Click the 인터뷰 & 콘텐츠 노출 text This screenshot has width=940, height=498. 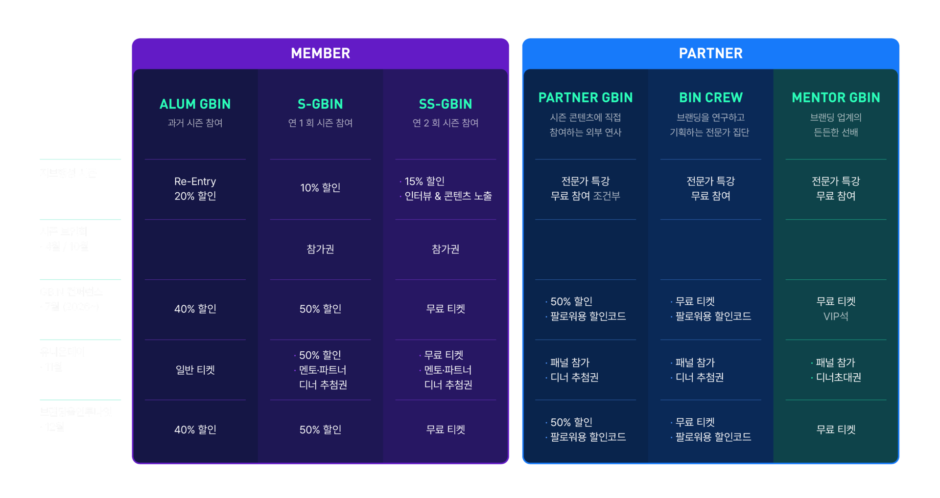(448, 196)
